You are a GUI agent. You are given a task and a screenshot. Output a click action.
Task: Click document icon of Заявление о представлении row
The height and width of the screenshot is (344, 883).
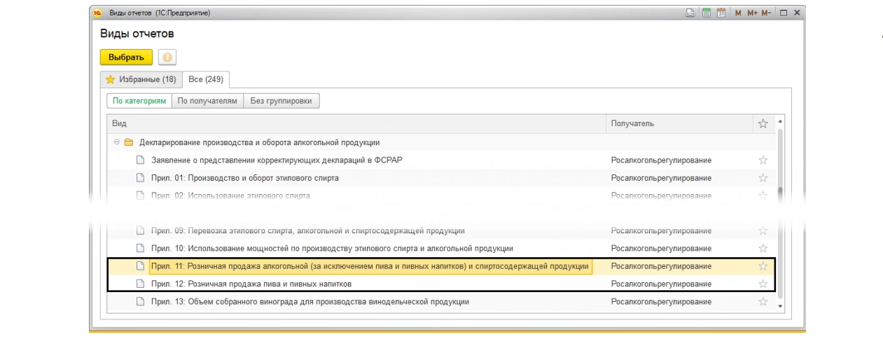pos(140,160)
